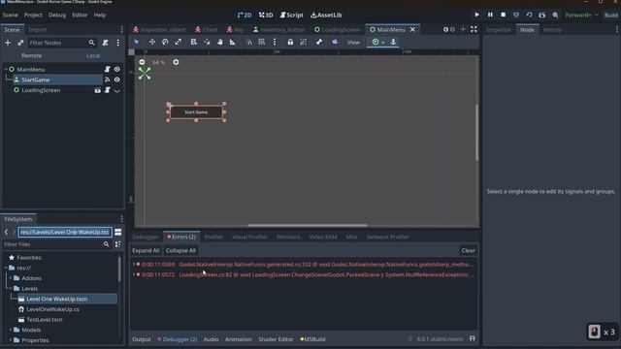Select Level One WakeUp.tscn file
Viewport: 621px width, 349px height.
(x=57, y=299)
